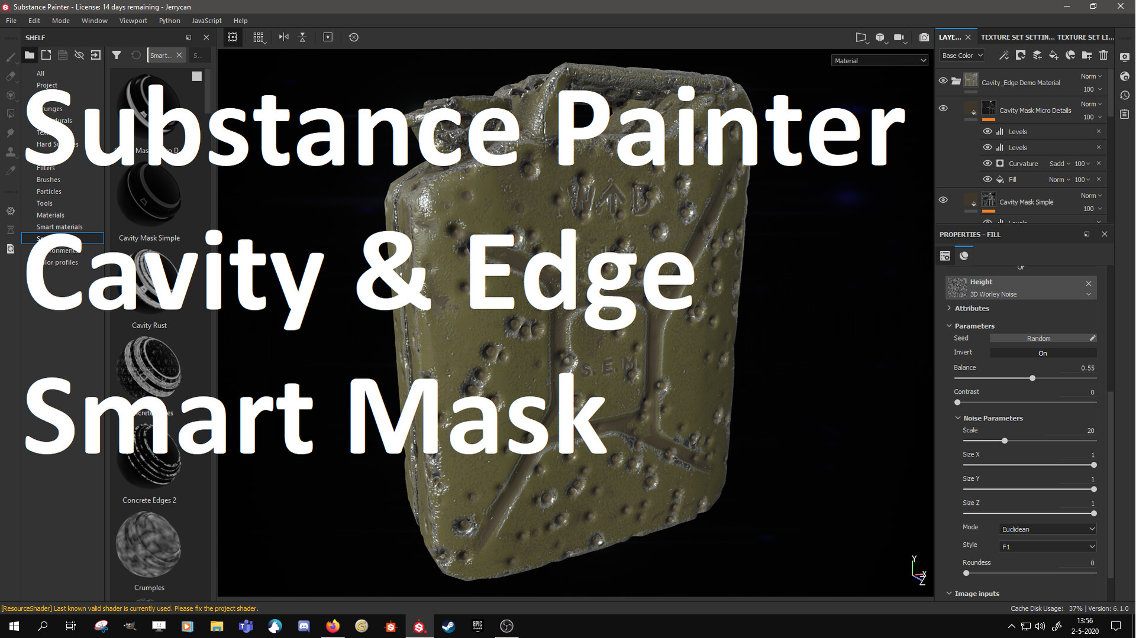Open the Base Color channel dropdown
1136x638 pixels.
tap(961, 55)
